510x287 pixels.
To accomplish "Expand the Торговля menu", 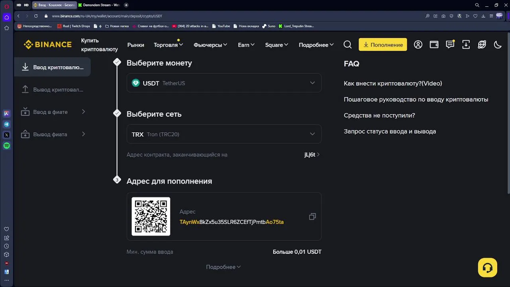I will point(168,45).
